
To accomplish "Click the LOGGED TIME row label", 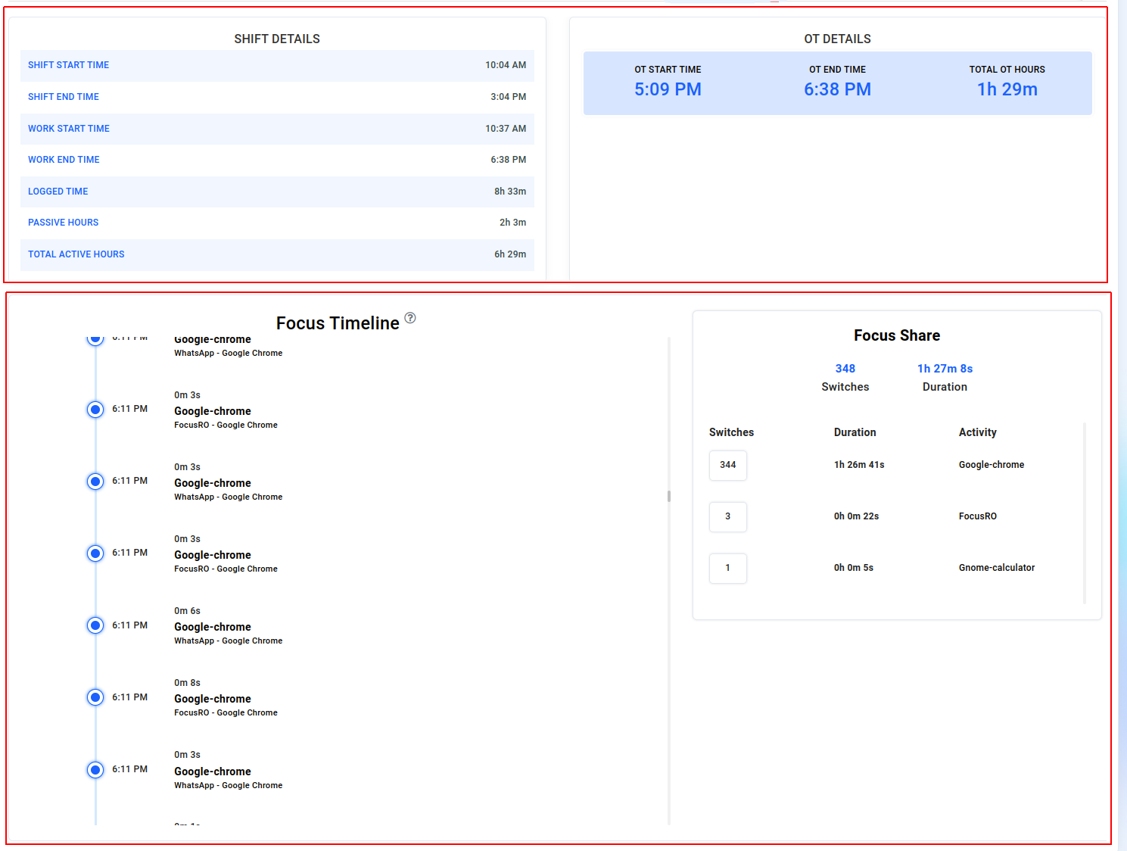I will [58, 192].
